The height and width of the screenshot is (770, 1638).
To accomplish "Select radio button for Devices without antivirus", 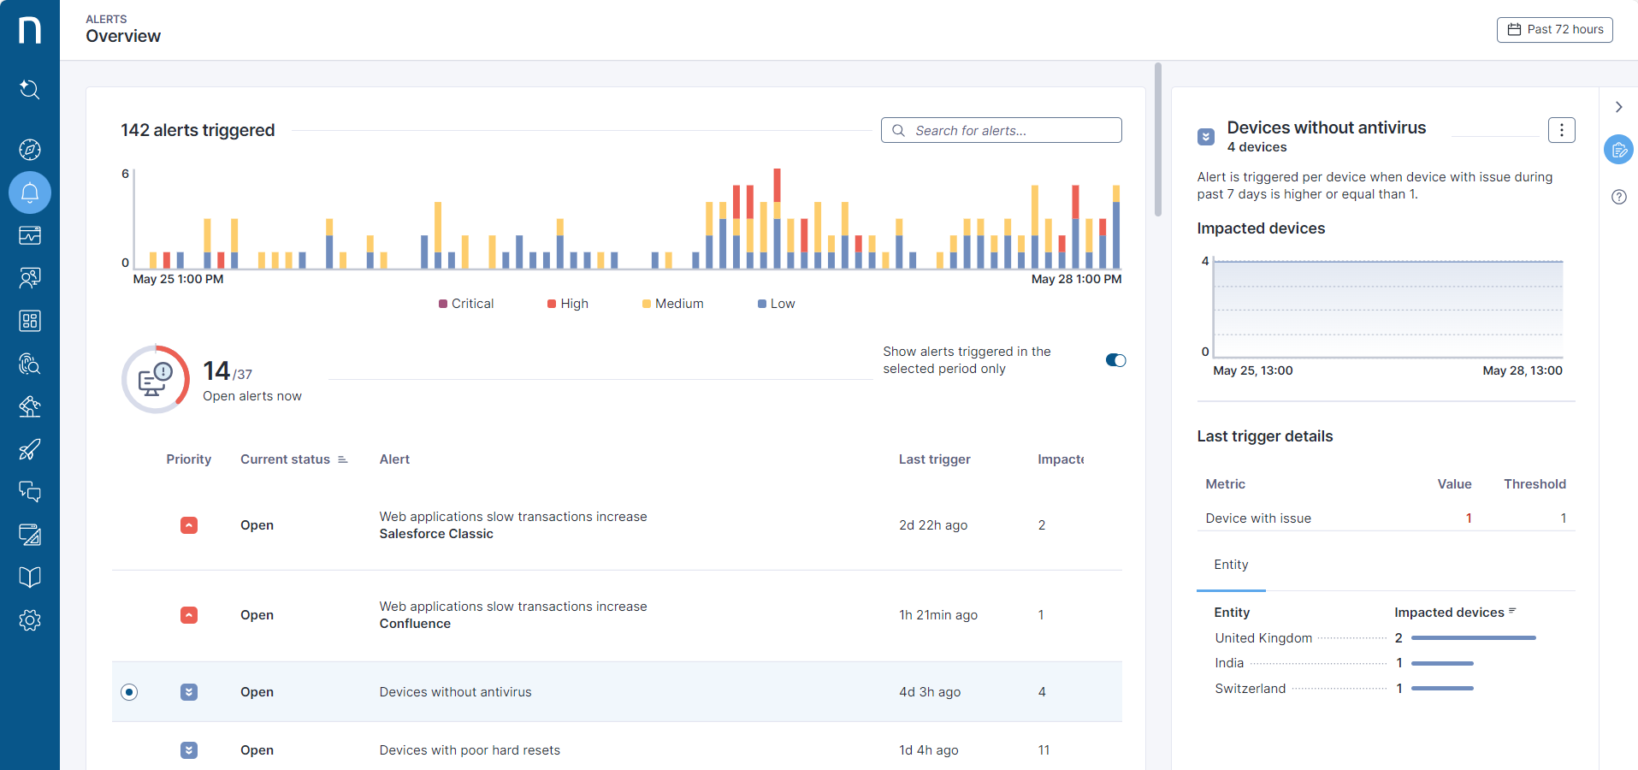I will coord(129,692).
